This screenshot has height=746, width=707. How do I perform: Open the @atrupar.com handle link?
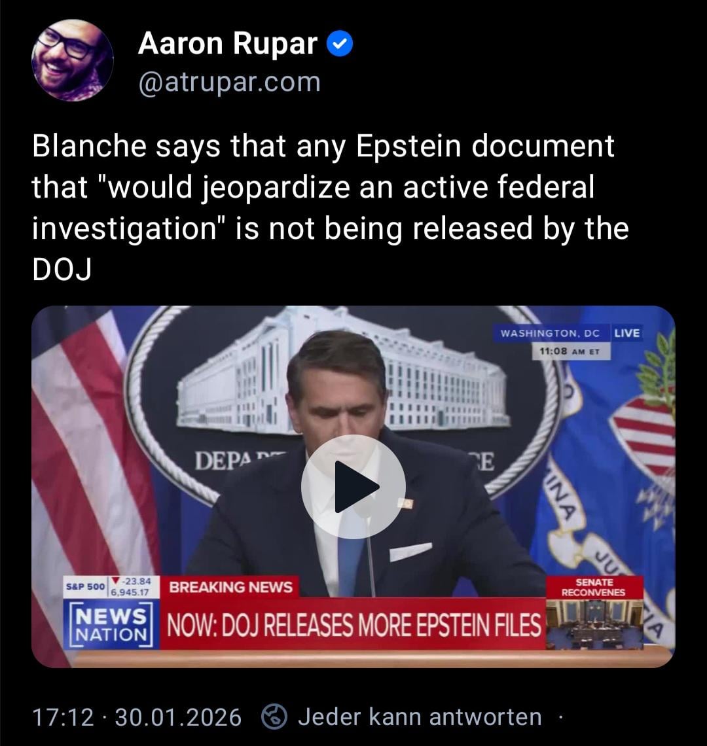pos(230,82)
